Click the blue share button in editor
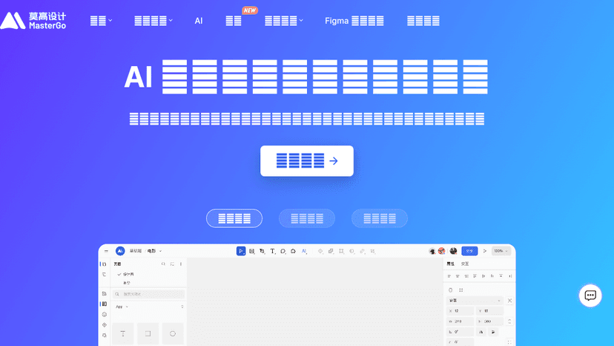The image size is (614, 346). (x=469, y=251)
